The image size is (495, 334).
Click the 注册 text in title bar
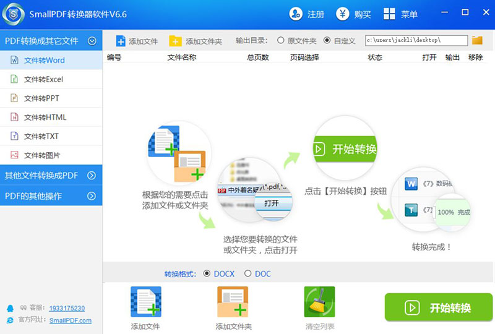(316, 14)
